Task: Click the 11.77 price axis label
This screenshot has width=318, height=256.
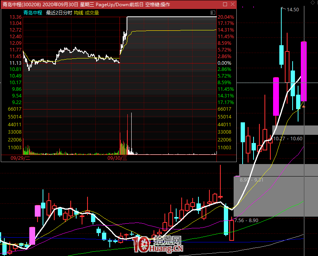Action: (16, 50)
